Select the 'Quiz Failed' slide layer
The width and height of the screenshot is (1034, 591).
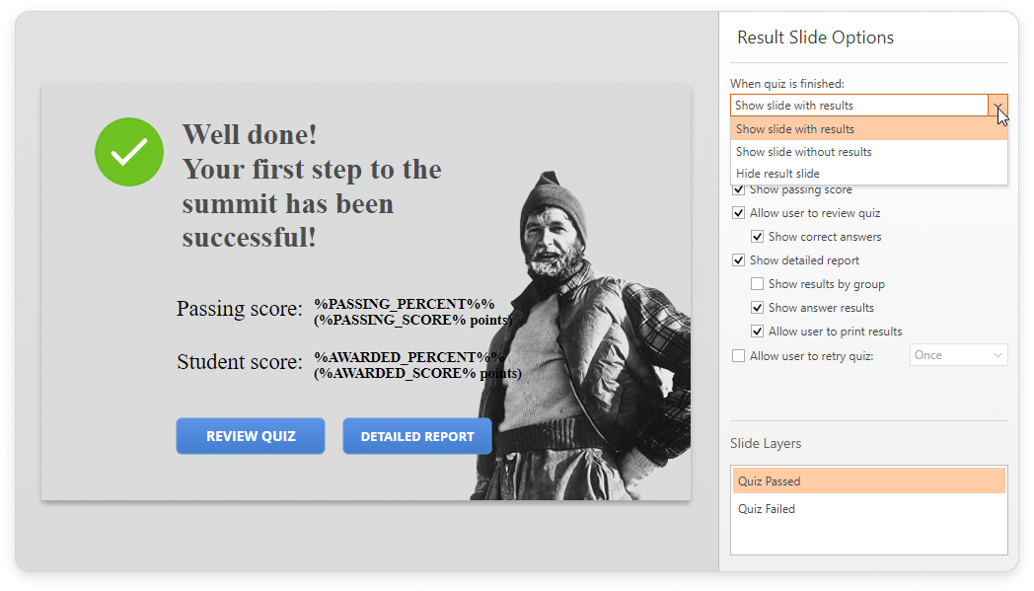coord(868,508)
